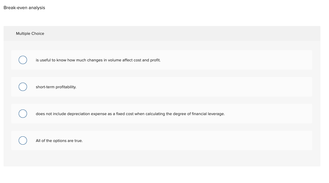
Task: Select the radio button for the first answer option
Action: [23, 60]
